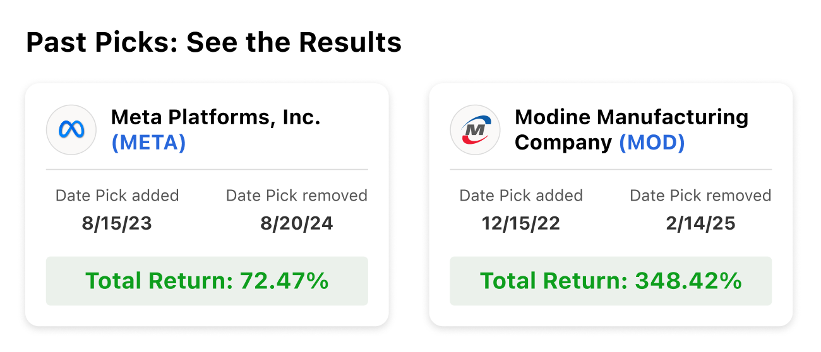Click Meta's Total Return 72.47% banner

(207, 281)
